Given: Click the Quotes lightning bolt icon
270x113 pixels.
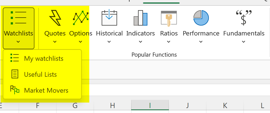Looking at the screenshot, I should [x=55, y=18].
